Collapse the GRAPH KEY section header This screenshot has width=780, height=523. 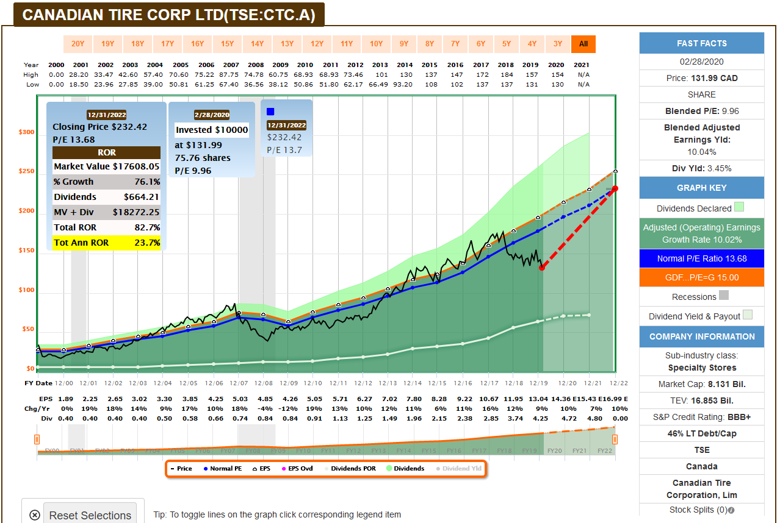pos(701,188)
